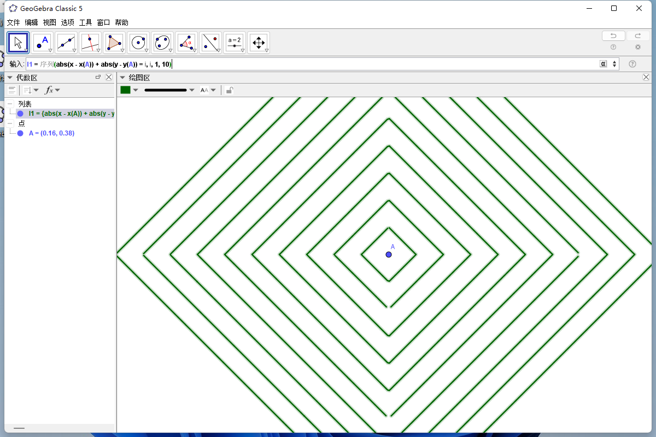Pick the Polygon tool
This screenshot has width=656, height=437.
click(114, 42)
